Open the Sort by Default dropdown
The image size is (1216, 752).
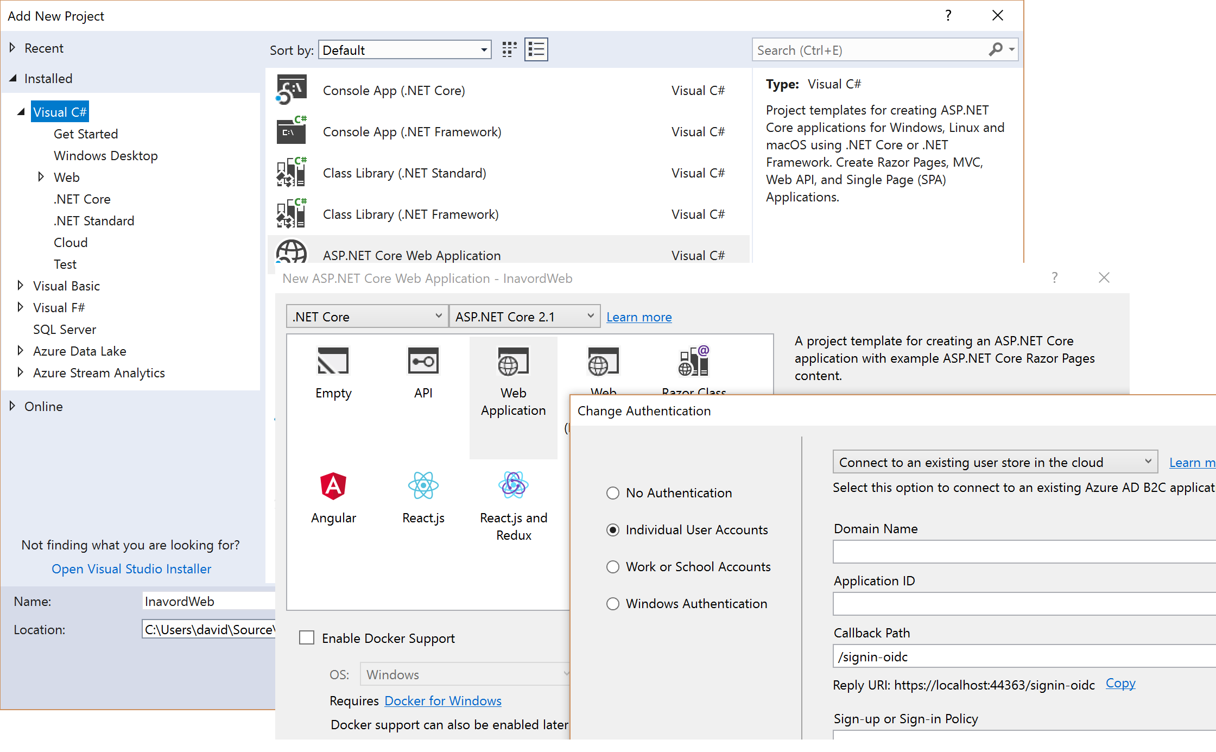pyautogui.click(x=405, y=50)
